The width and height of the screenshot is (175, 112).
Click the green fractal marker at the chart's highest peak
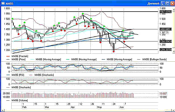pos(83,14)
